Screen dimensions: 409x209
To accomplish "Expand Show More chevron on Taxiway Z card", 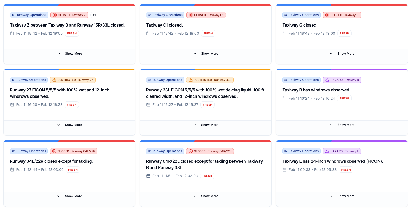I will [59, 54].
